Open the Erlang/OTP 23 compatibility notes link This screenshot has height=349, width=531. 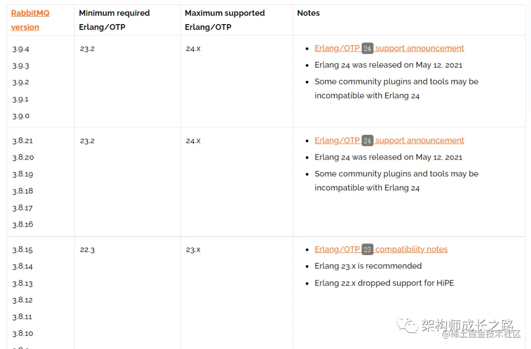click(411, 249)
